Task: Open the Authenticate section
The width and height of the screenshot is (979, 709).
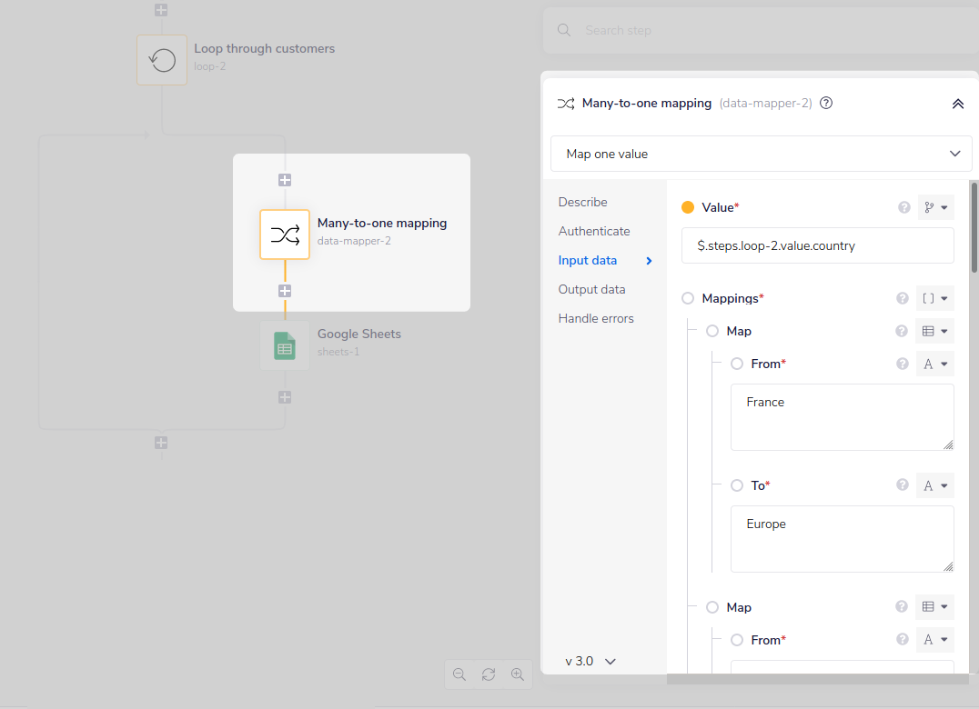Action: [x=593, y=231]
